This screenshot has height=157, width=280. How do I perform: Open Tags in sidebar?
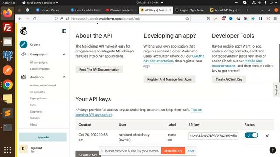tap(33, 105)
